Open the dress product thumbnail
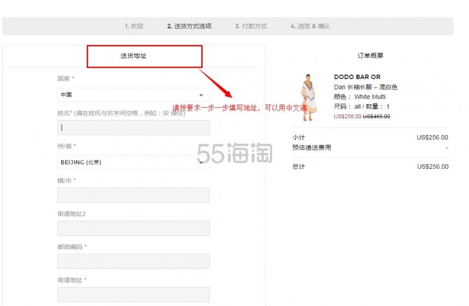This screenshot has width=469, height=306. click(309, 97)
